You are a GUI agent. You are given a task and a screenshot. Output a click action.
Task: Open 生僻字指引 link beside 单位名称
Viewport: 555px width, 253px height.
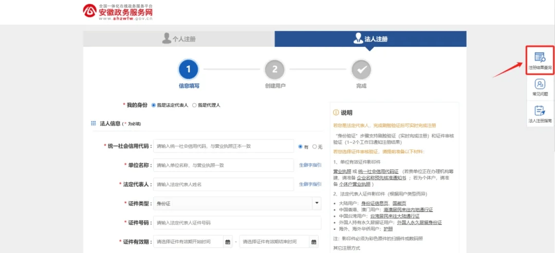coord(310,165)
